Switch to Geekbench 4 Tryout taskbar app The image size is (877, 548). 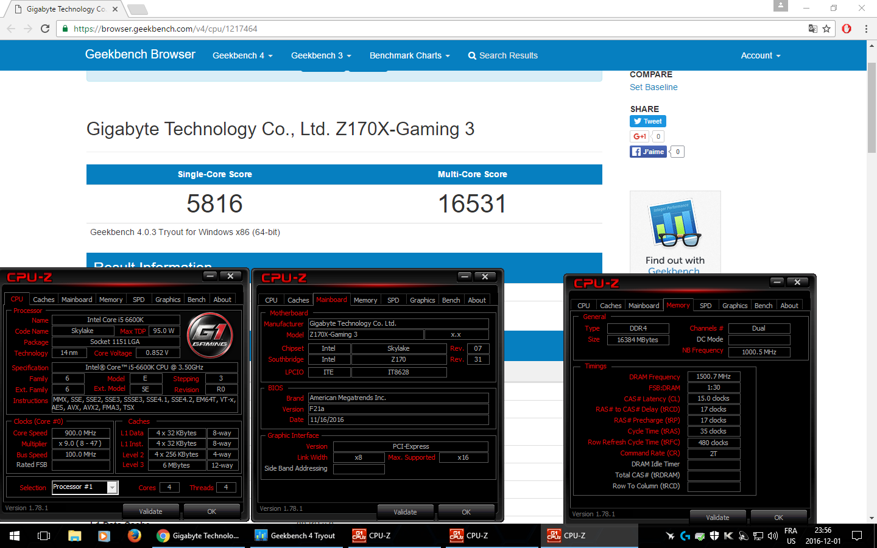(x=297, y=536)
